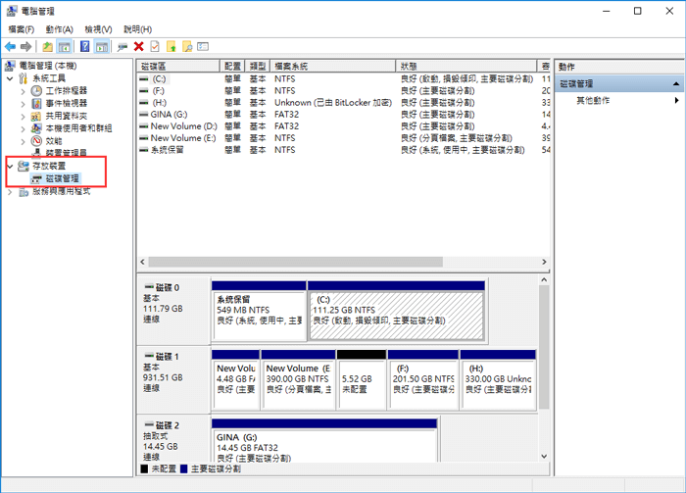The image size is (686, 493).
Task: Expand the 本機使用者和群組 tree node
Action: pos(24,128)
